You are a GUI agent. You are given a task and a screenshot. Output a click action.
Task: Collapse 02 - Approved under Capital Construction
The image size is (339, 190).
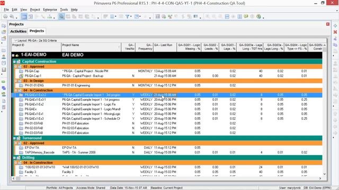[16, 66]
